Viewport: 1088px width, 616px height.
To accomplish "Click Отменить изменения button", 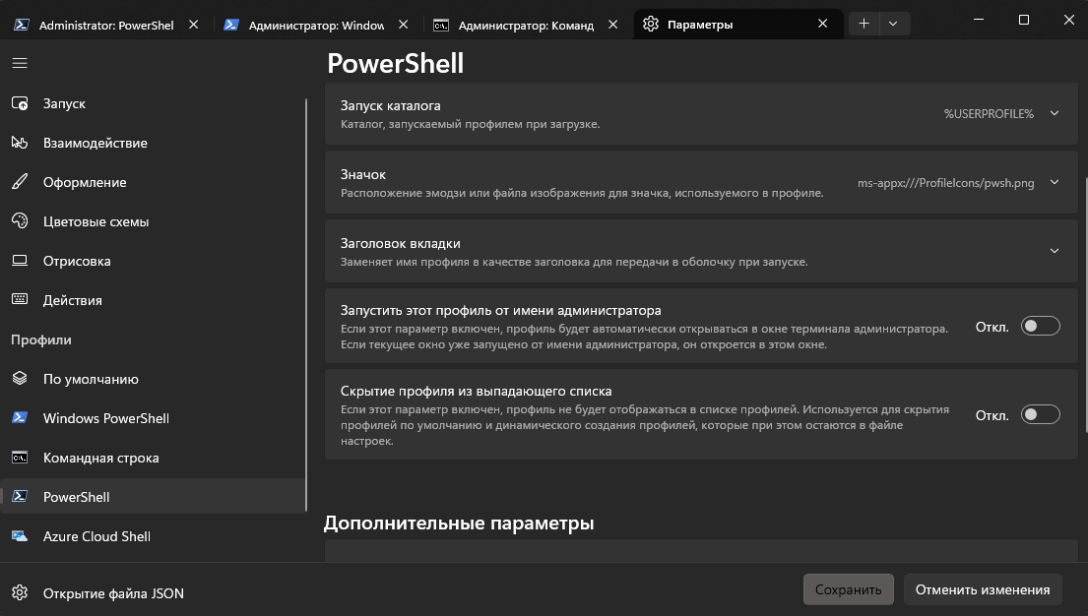I will pyautogui.click(x=983, y=589).
